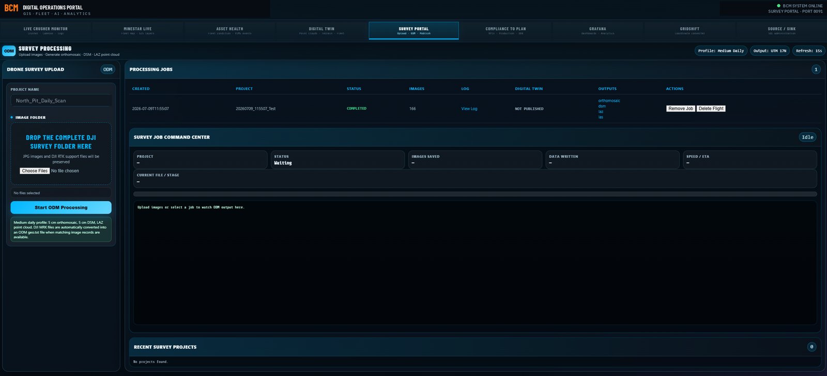The width and height of the screenshot is (827, 376).
Task: Click the processing jobs count badge
Action: click(816, 69)
